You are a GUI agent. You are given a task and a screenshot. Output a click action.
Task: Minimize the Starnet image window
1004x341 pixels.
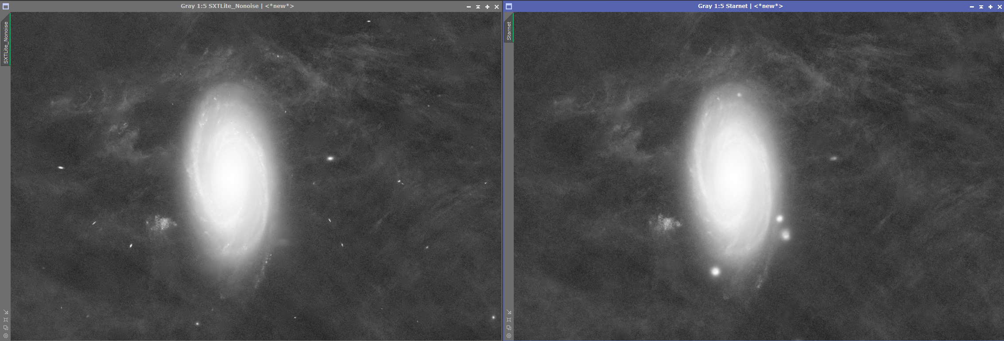point(972,7)
